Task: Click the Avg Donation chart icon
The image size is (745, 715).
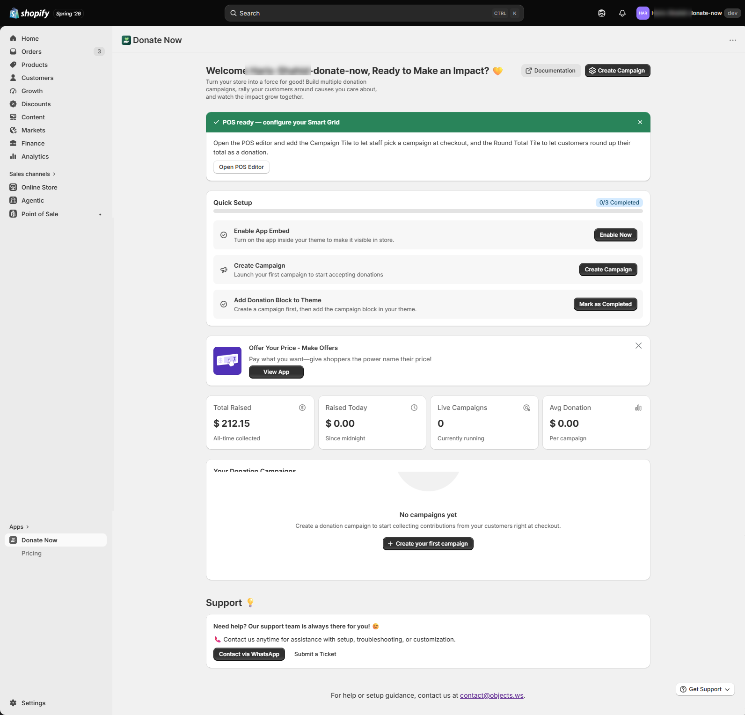Action: (x=638, y=408)
